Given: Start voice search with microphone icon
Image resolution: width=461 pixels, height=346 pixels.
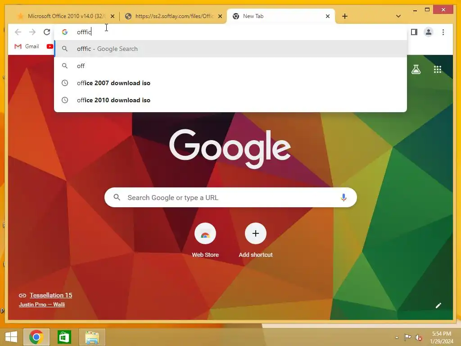Looking at the screenshot, I should point(343,197).
